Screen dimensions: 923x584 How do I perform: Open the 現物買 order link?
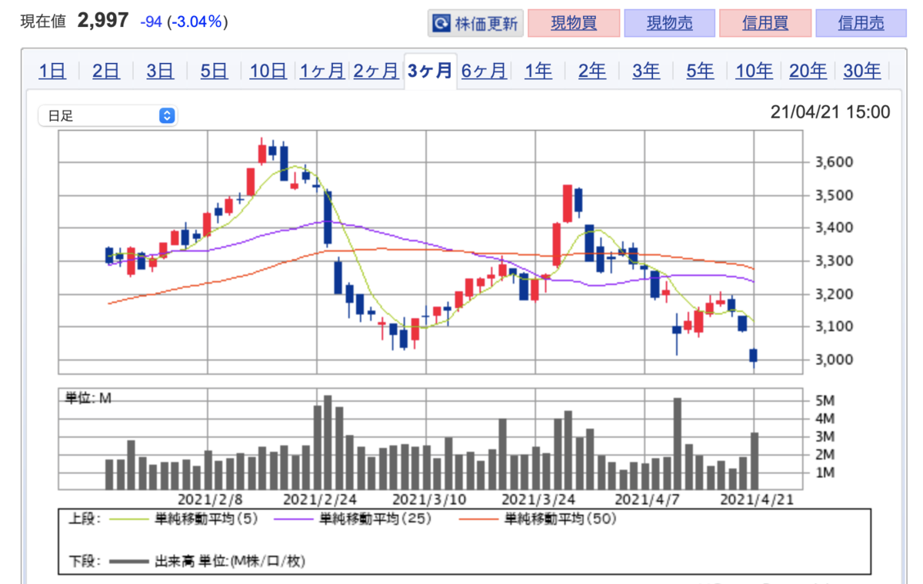[574, 23]
